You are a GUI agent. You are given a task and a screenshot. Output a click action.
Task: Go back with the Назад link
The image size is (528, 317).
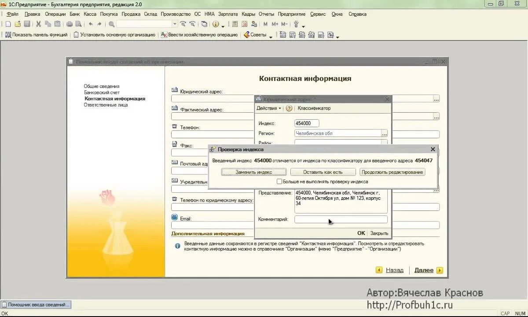coord(395,270)
